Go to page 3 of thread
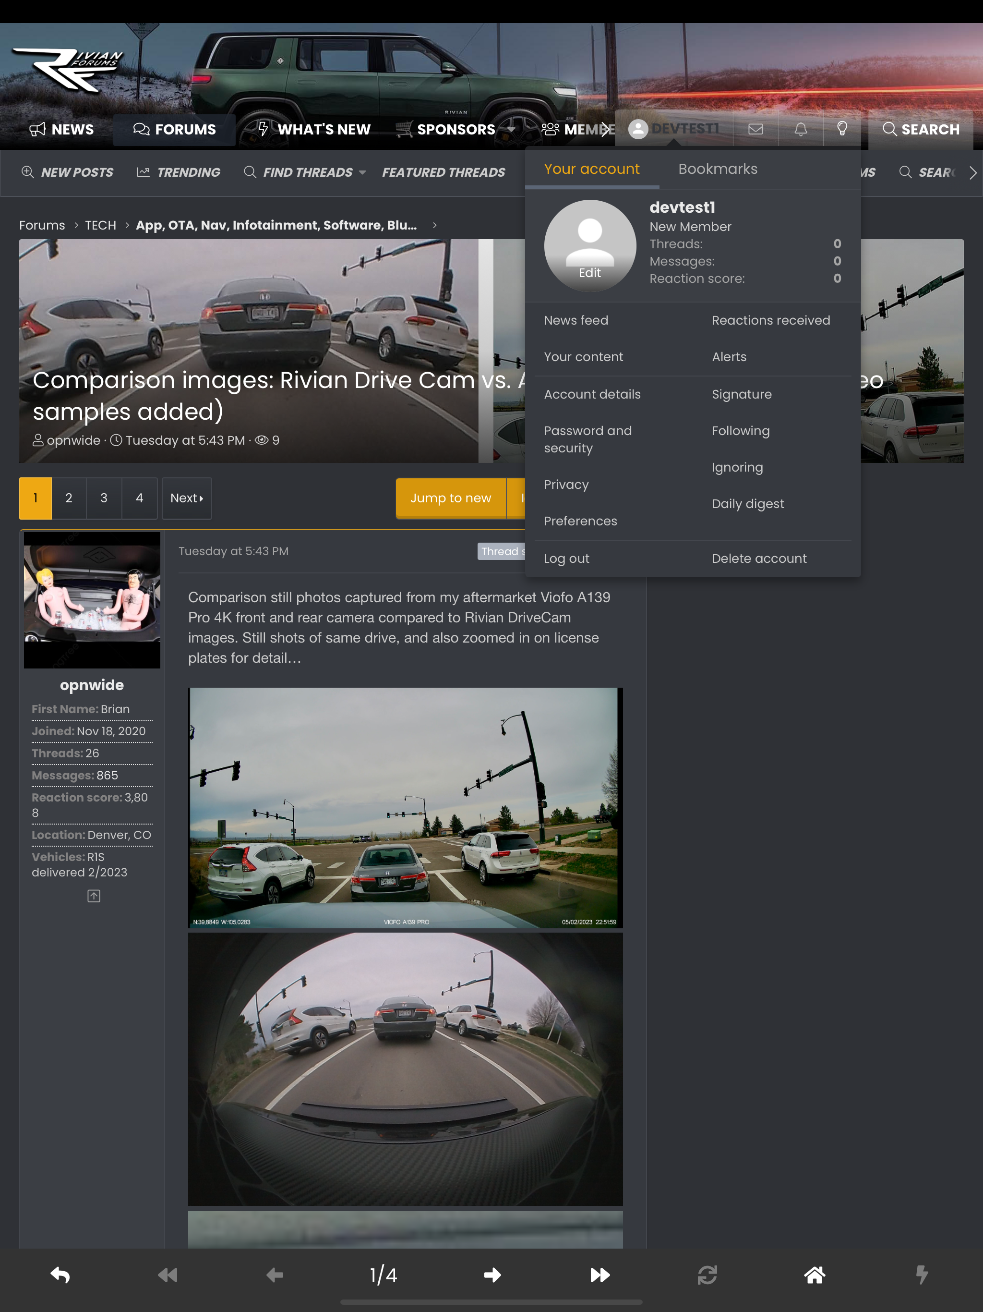Screen dimensions: 983x1312 tap(104, 498)
